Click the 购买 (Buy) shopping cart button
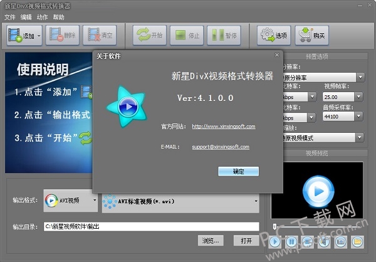This screenshot has width=376, height=262. (x=311, y=35)
